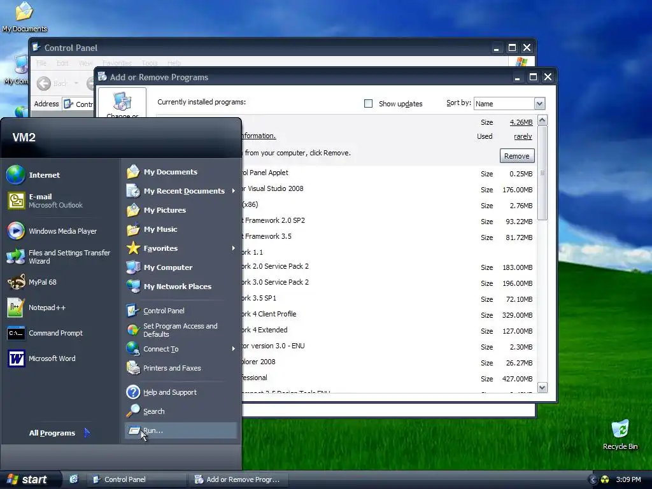Click the yellow security tray icon
Image resolution: width=652 pixels, height=489 pixels.
(x=605, y=479)
